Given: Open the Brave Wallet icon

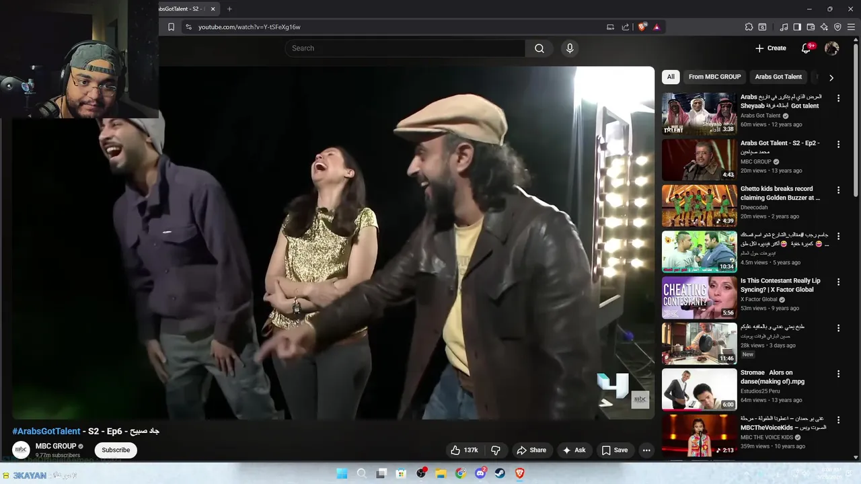Looking at the screenshot, I should tap(811, 27).
